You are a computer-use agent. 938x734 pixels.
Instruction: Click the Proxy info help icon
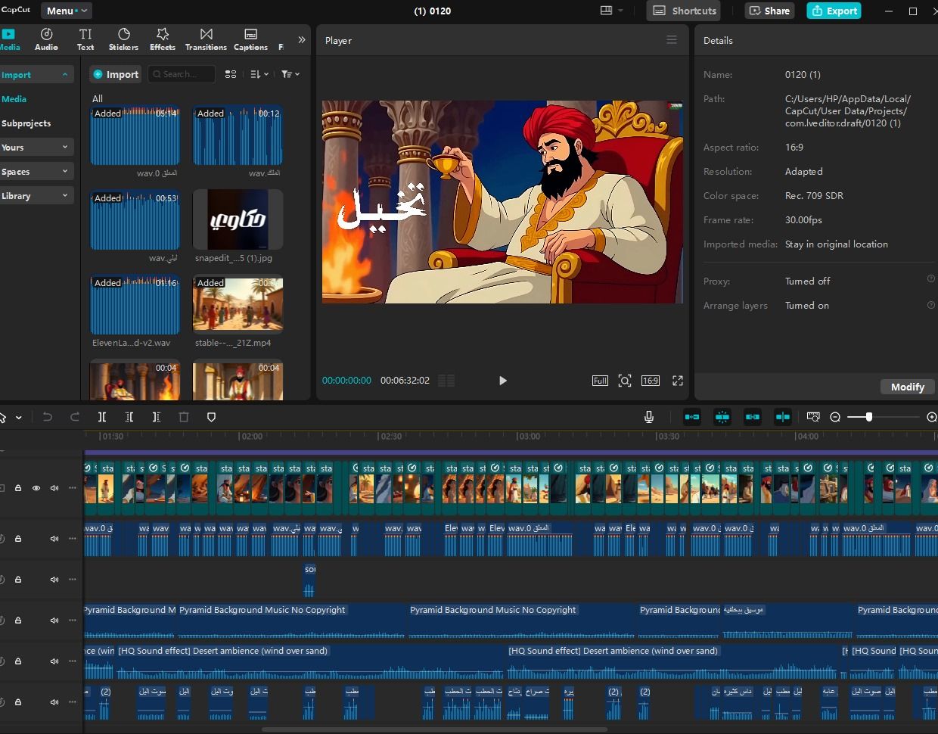[931, 278]
